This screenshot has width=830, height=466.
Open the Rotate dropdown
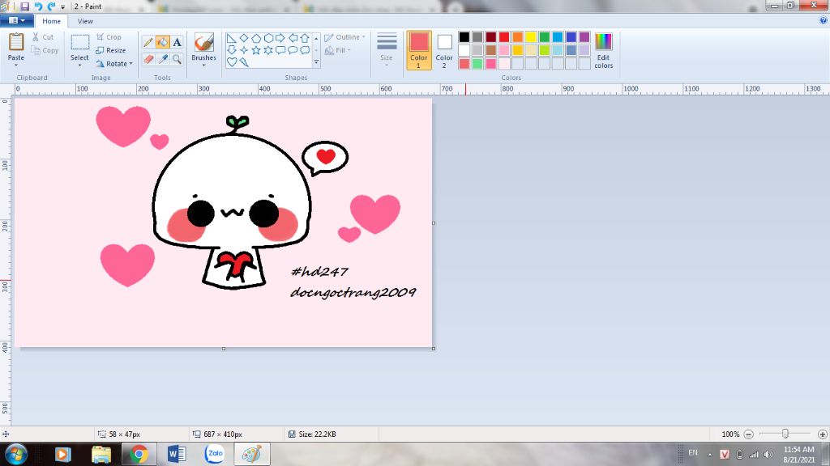[x=115, y=63]
